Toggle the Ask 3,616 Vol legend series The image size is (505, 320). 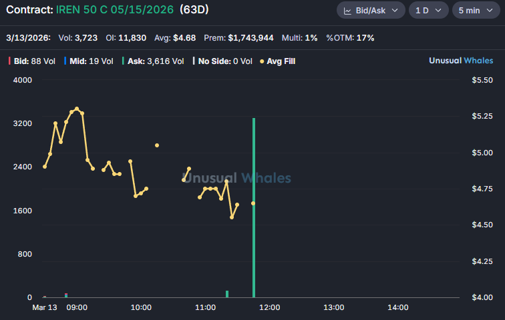click(153, 61)
